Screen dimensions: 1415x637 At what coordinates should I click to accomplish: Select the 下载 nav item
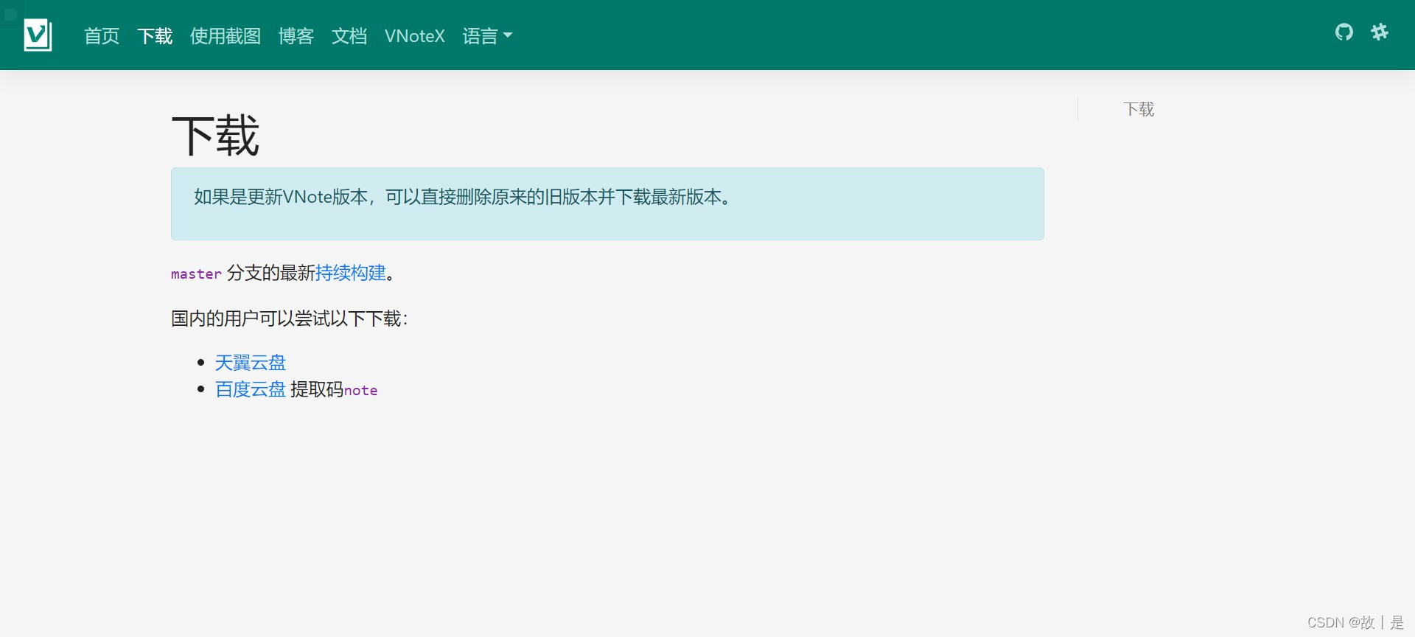(155, 36)
